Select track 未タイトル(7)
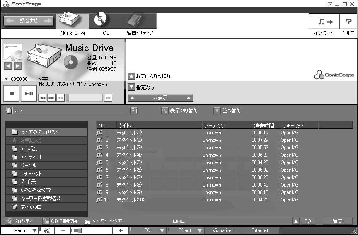358x235 pixels. [x=129, y=177]
